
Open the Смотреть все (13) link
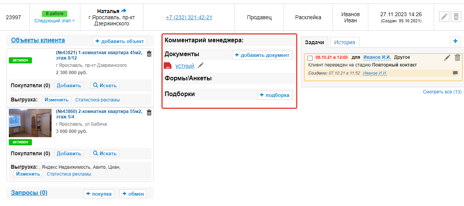442,92
